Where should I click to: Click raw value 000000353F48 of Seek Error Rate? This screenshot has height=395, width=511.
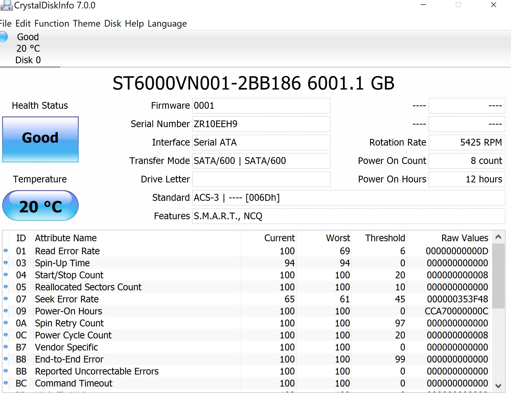point(457,299)
